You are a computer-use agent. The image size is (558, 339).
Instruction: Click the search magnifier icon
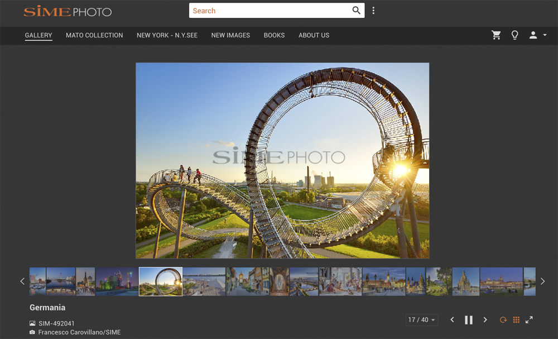356,10
